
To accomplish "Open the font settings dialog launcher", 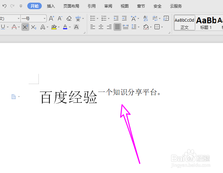I will pyautogui.click(x=84, y=33).
